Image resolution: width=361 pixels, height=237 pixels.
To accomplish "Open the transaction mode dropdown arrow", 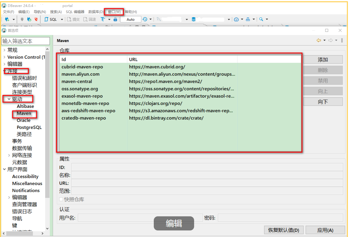I will click(x=109, y=19).
